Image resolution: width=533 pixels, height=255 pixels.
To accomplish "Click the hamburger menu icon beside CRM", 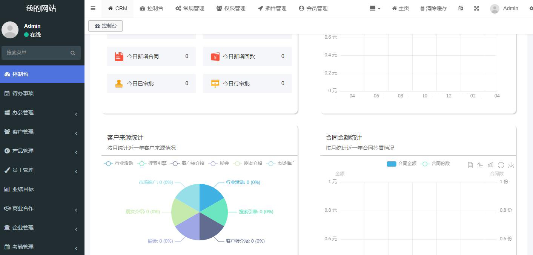I will tap(93, 8).
